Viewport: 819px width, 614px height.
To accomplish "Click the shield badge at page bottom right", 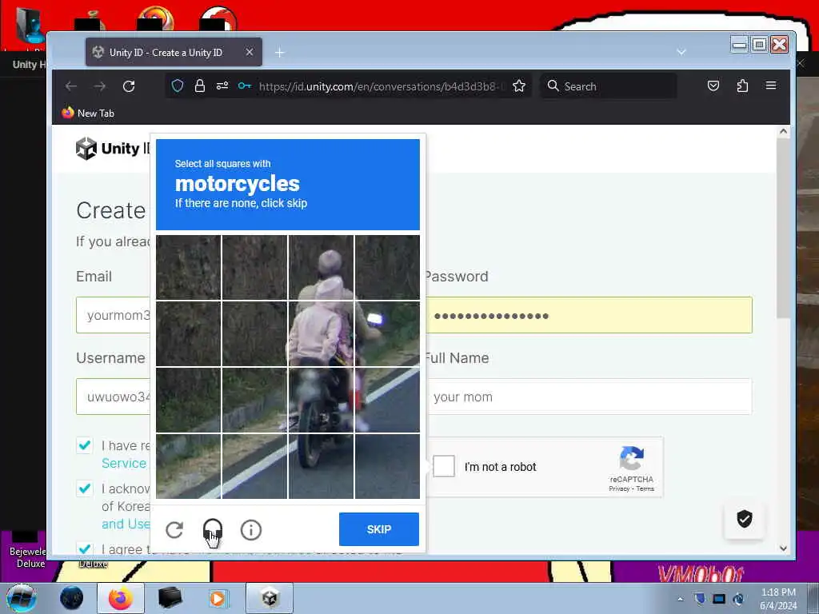I will tap(745, 519).
